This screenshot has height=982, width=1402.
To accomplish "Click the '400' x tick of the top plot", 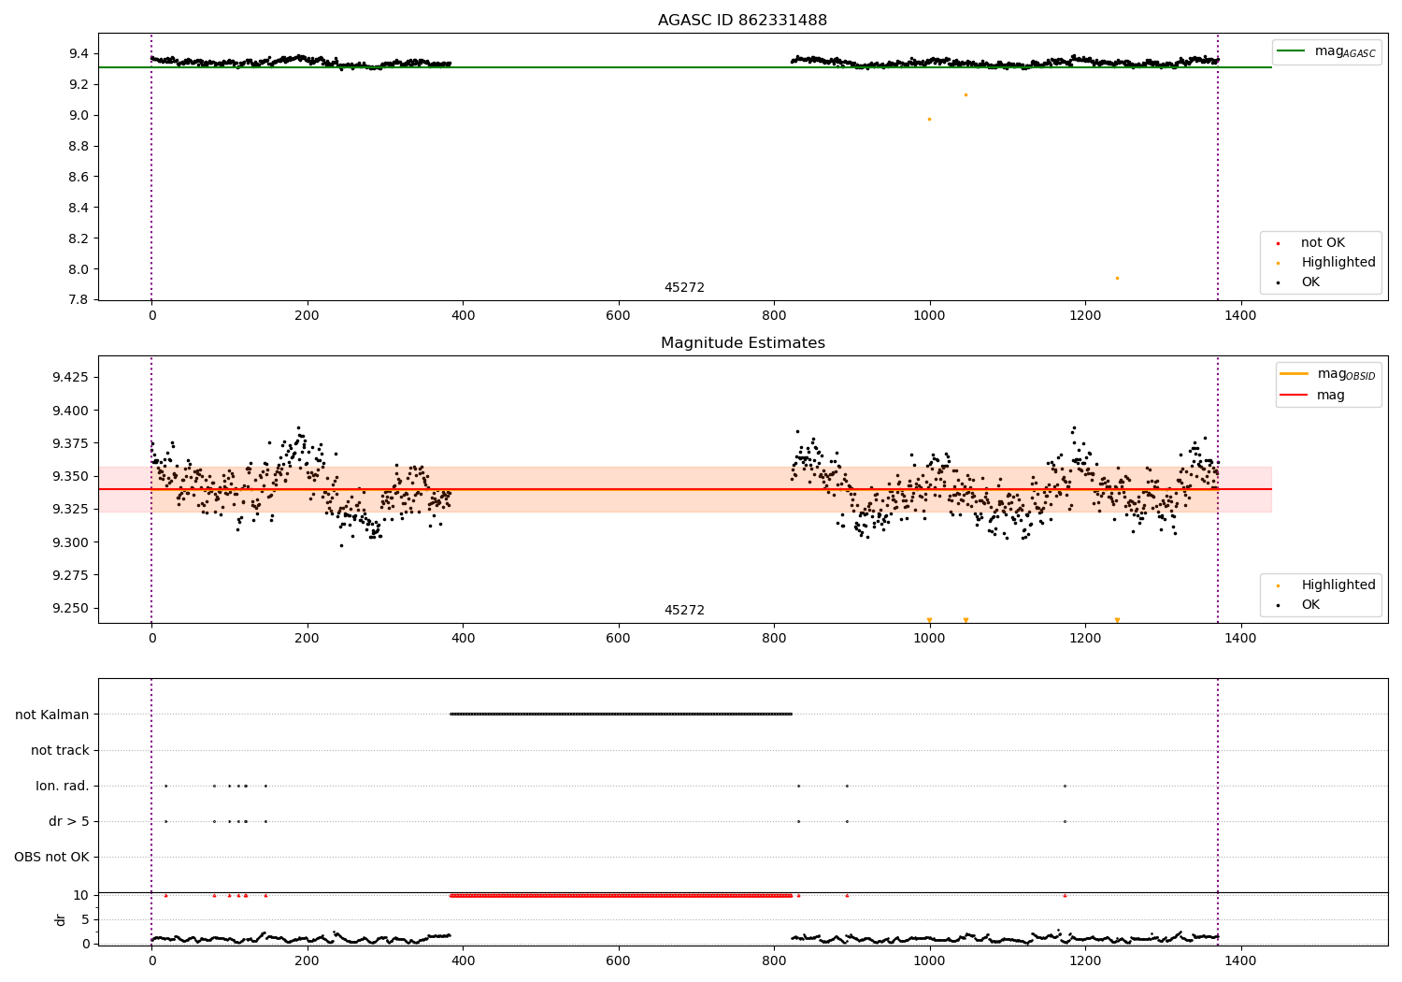I will pos(463,316).
